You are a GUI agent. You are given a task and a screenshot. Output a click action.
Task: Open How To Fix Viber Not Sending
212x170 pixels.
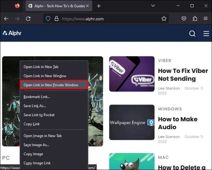tap(183, 75)
